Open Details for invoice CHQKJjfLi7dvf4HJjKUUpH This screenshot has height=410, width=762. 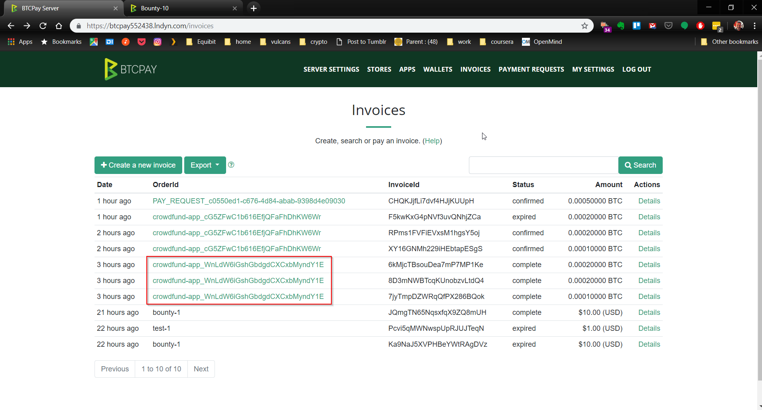pyautogui.click(x=649, y=201)
